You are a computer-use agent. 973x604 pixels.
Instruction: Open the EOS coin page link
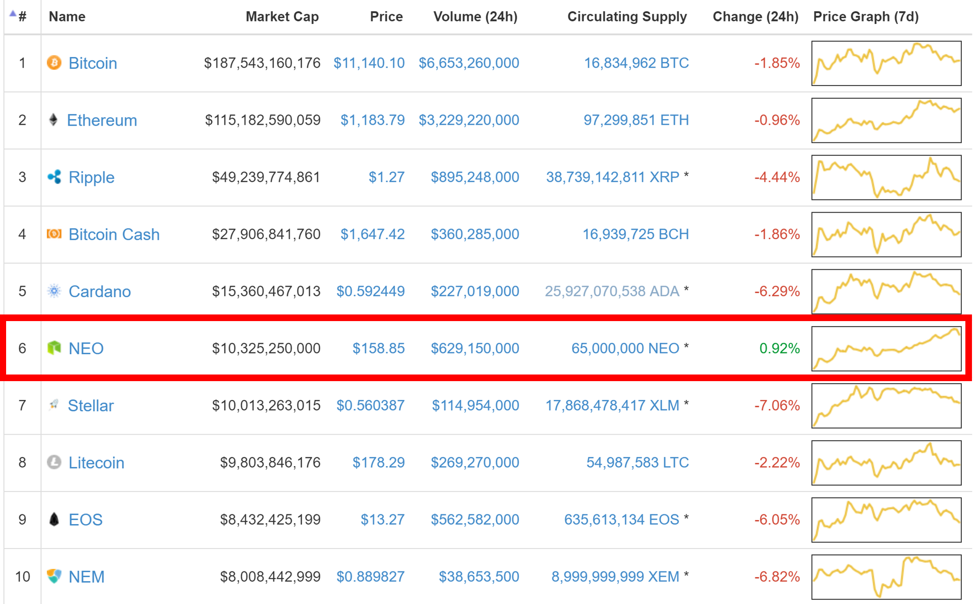pos(85,520)
